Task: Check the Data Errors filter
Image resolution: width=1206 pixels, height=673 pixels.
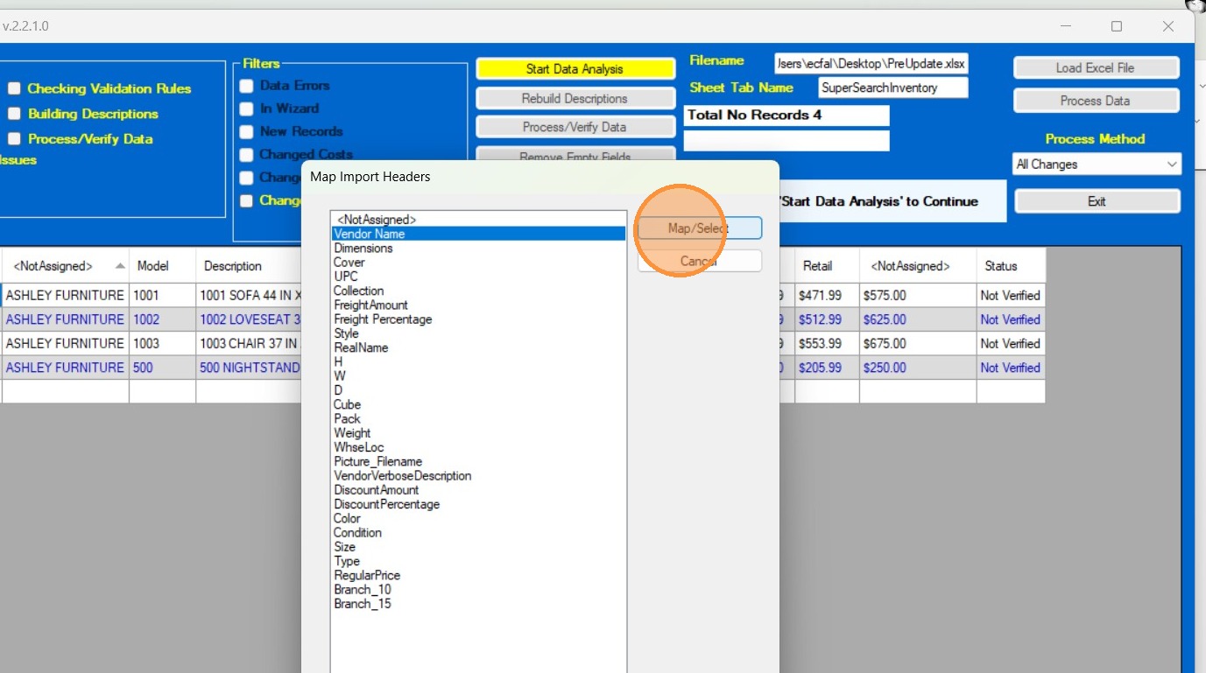Action: (x=247, y=86)
